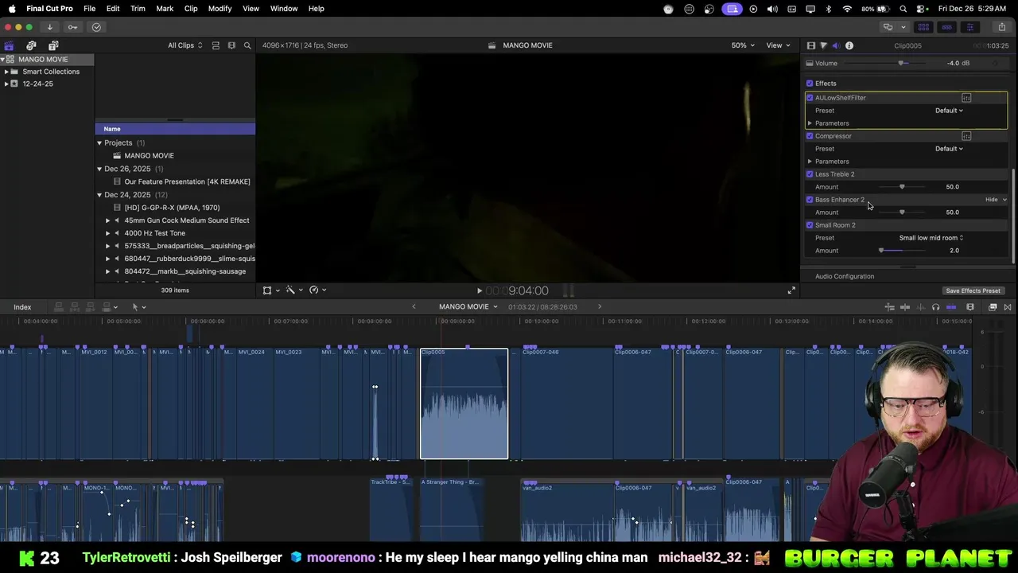Click the browser search magnifier icon
This screenshot has width=1018, height=573.
point(247,45)
